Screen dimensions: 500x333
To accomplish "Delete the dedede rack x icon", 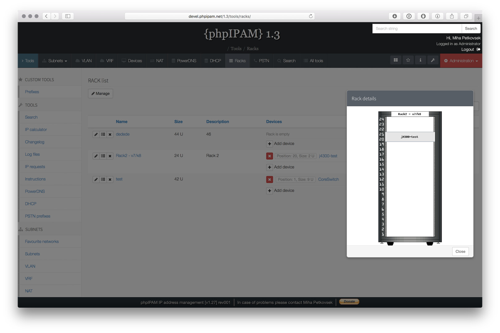I will (110, 134).
